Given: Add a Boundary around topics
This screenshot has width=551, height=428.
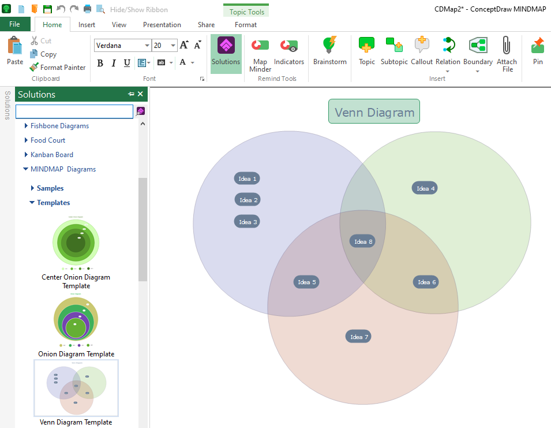Looking at the screenshot, I should click(478, 51).
